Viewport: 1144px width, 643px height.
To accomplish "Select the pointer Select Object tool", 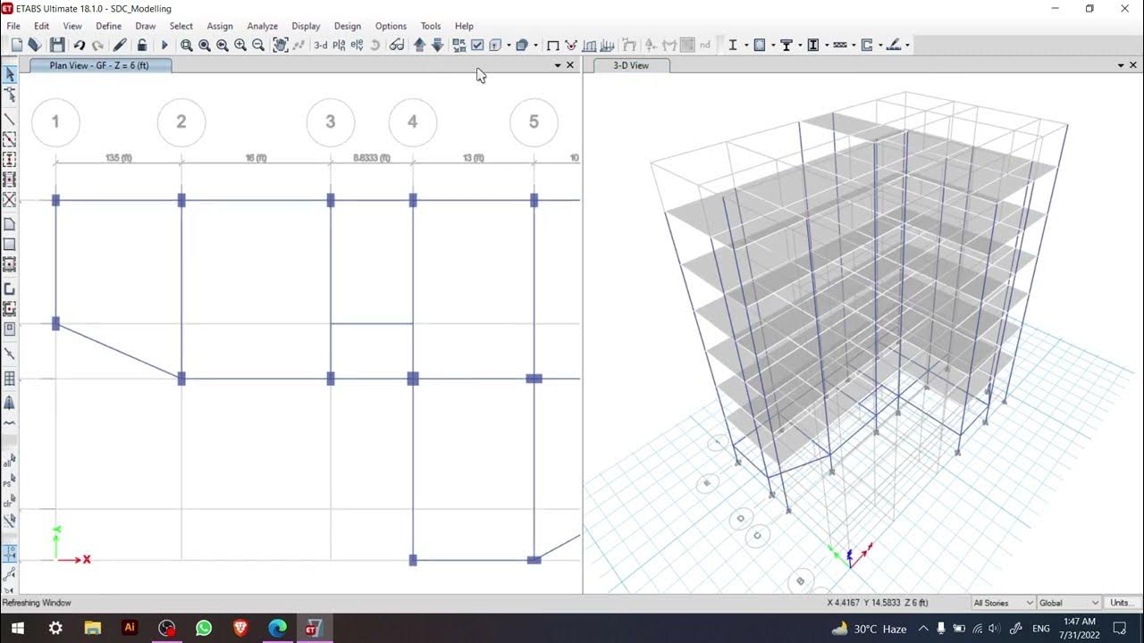I will (x=10, y=74).
